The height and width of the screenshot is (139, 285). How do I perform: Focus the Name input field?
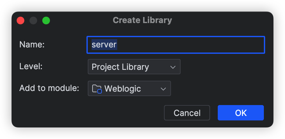pos(176,45)
